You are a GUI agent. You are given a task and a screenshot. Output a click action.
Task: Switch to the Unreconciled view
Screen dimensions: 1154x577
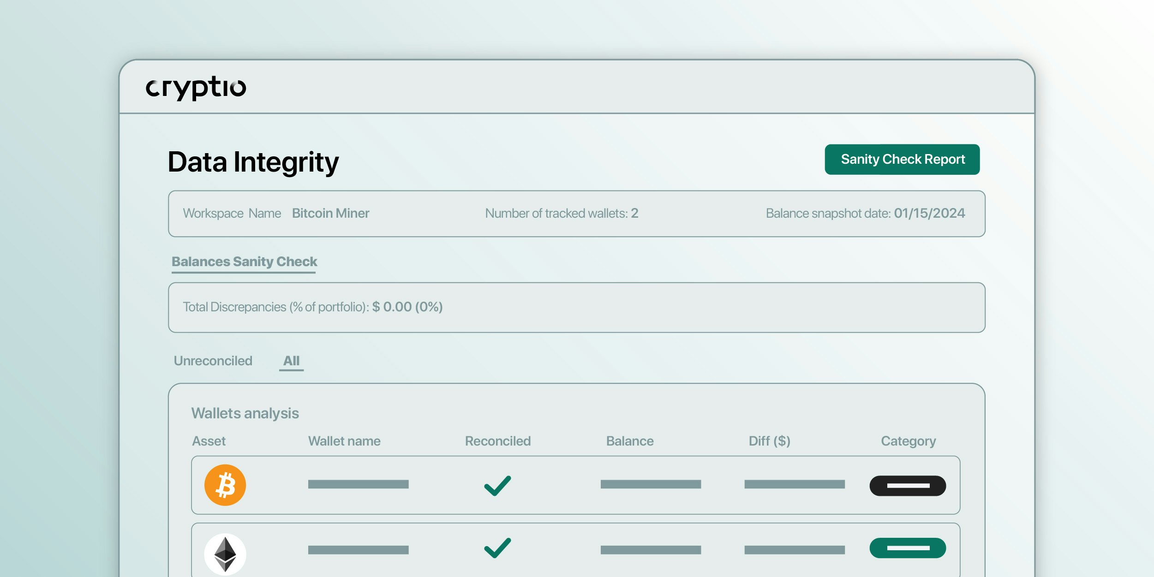tap(214, 361)
